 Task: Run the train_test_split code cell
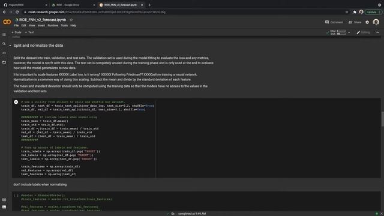click(16, 102)
